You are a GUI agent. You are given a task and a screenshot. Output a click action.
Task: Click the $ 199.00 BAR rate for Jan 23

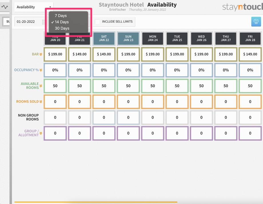tap(128, 54)
